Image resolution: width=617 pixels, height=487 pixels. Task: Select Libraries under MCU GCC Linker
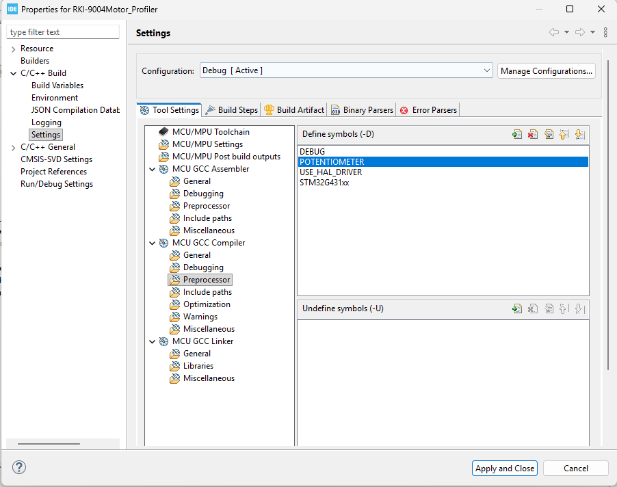click(198, 366)
